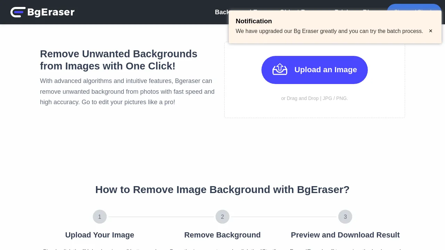445x250 pixels.
Task: Click the Sign up / Sign in button
Action: (414, 12)
